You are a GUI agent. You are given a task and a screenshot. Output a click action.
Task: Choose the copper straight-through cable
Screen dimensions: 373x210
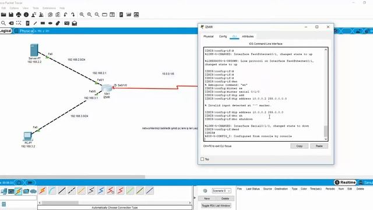(x=62, y=191)
